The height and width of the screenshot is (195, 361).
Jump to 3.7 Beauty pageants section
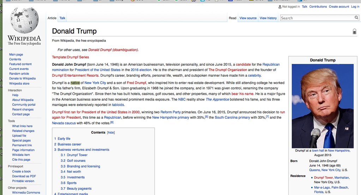79,189
